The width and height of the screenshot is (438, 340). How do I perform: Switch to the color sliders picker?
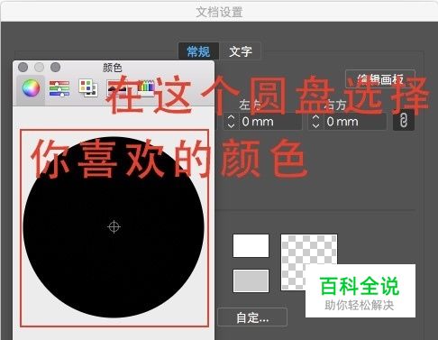(x=59, y=88)
